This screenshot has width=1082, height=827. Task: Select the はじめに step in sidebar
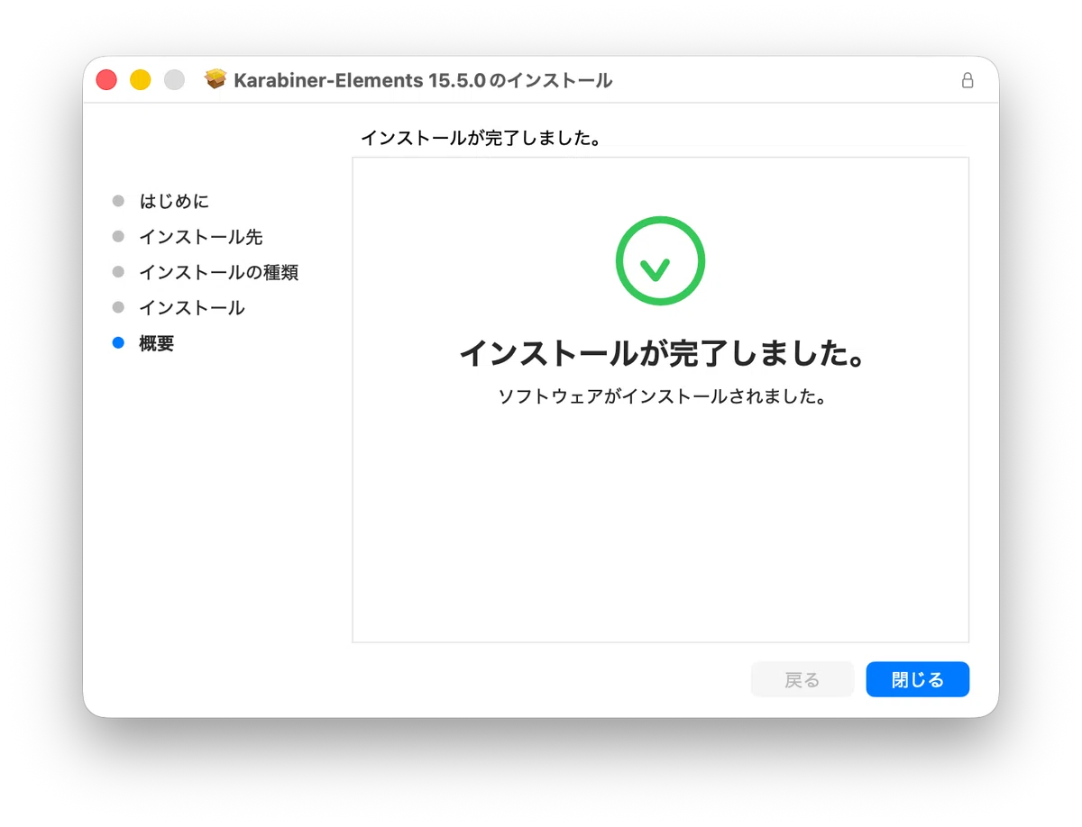[x=174, y=201]
